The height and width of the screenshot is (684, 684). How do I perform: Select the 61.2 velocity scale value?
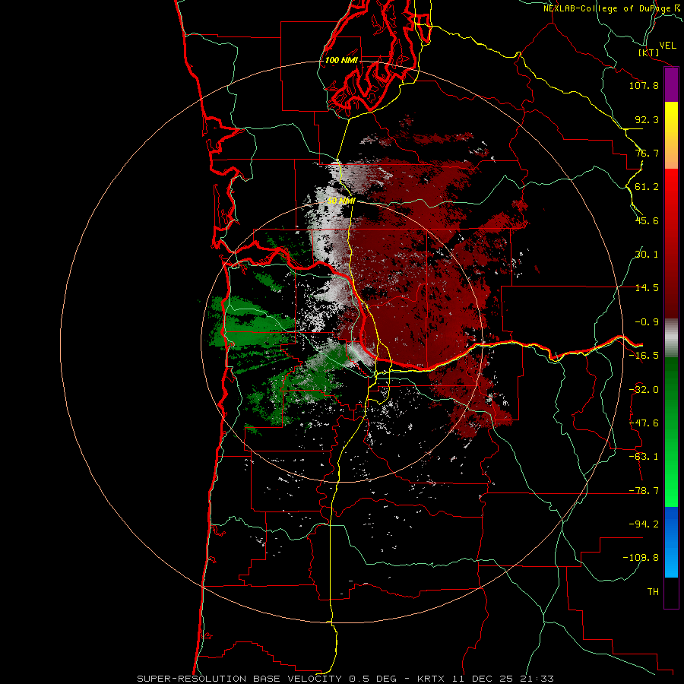tap(647, 187)
